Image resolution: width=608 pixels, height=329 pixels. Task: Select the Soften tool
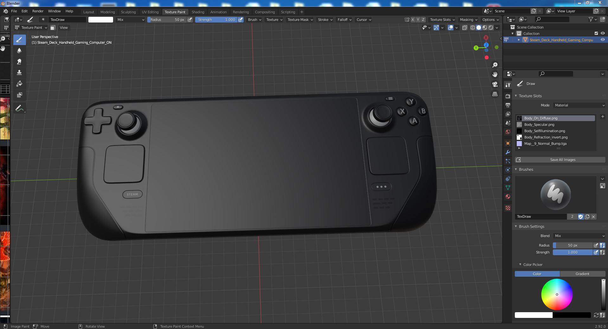[x=19, y=51]
